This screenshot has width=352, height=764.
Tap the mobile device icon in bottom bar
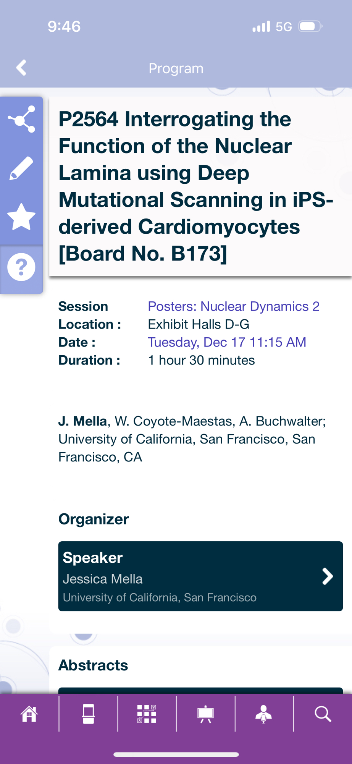[88, 714]
